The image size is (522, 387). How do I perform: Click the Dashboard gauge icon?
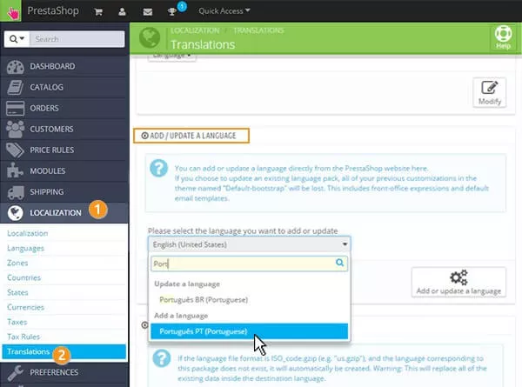pyautogui.click(x=16, y=67)
